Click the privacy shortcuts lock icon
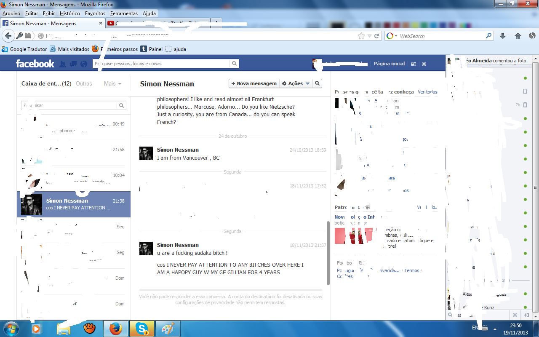This screenshot has width=539, height=337. 414,64
